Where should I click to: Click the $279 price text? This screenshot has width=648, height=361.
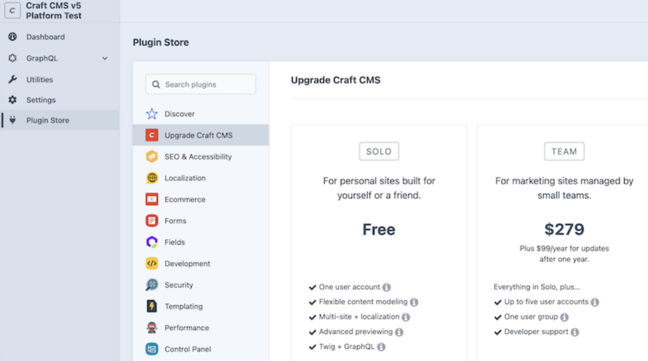pyautogui.click(x=564, y=230)
